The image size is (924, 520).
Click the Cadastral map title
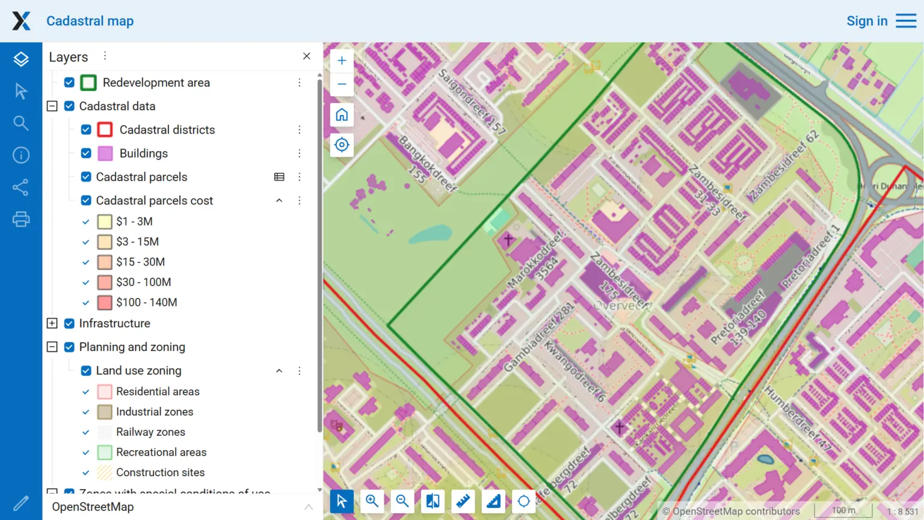[90, 21]
